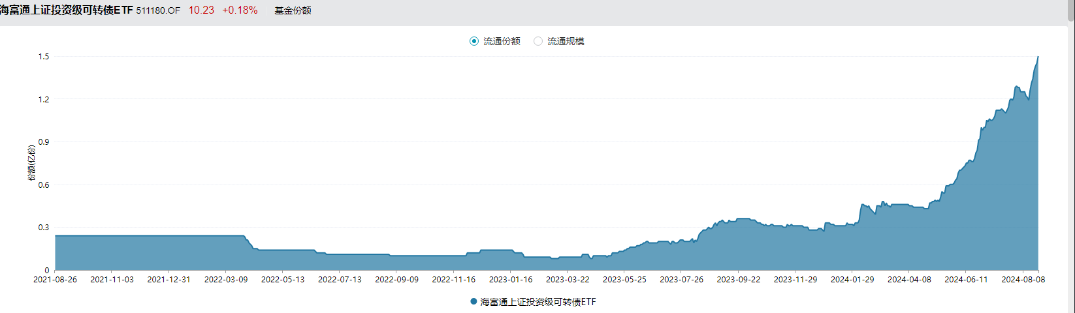Viewport: 1075px width, 313px height.
Task: Click the 2024-01-29 date label on the x-axis
Action: tap(852, 279)
